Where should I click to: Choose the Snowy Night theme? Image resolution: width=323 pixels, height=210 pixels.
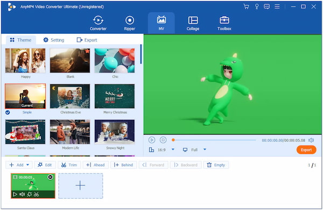click(x=115, y=132)
